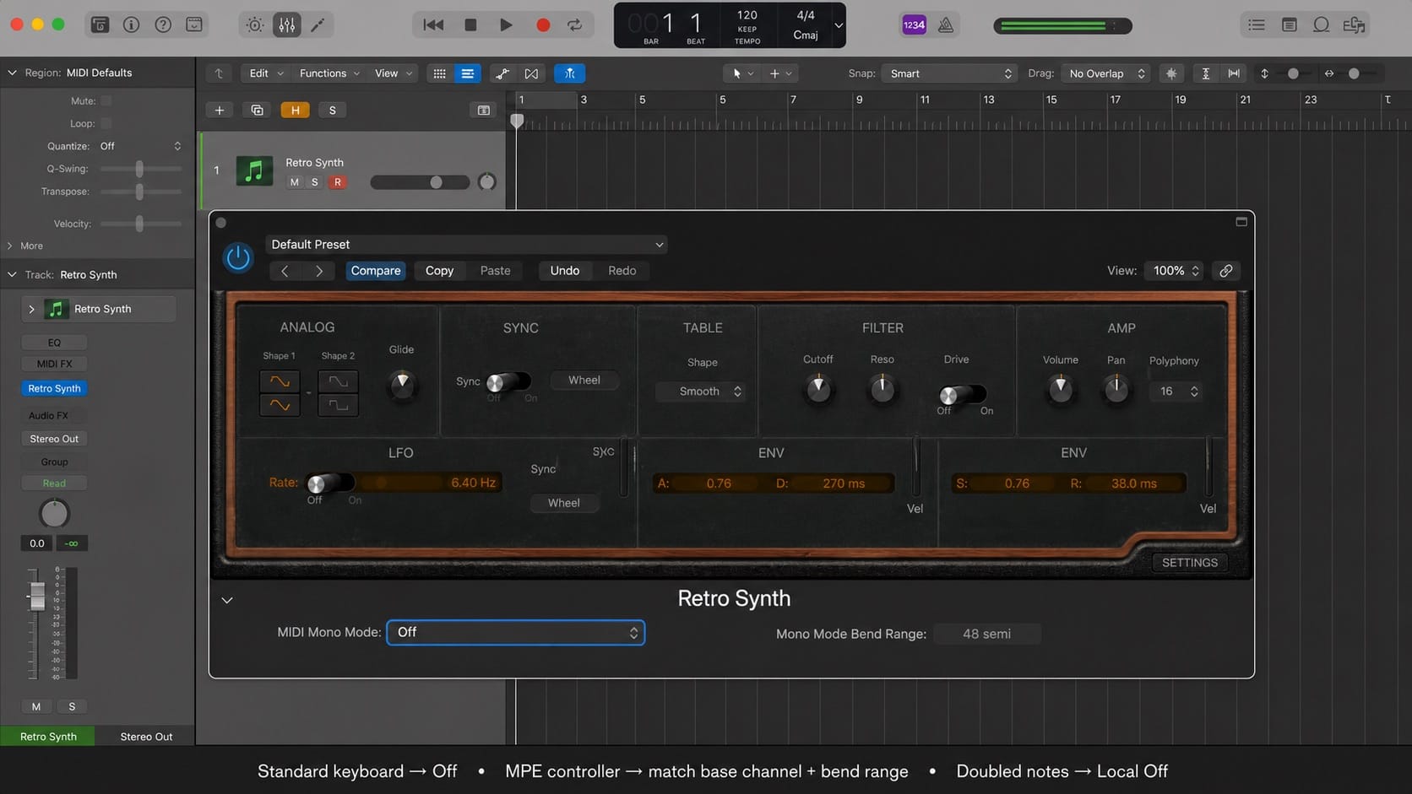Open the Library panel icon
The width and height of the screenshot is (1412, 794).
click(x=100, y=24)
